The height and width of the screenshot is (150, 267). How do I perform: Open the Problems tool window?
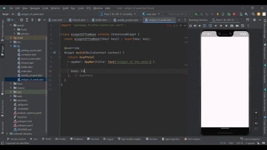[77, 139]
